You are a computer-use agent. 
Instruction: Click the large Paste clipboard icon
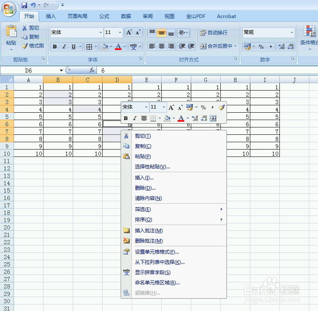pyautogui.click(x=11, y=32)
